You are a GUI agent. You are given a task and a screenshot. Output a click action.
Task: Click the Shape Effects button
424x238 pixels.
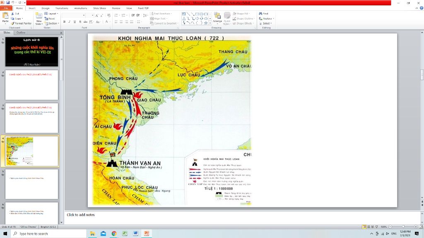[243, 24]
